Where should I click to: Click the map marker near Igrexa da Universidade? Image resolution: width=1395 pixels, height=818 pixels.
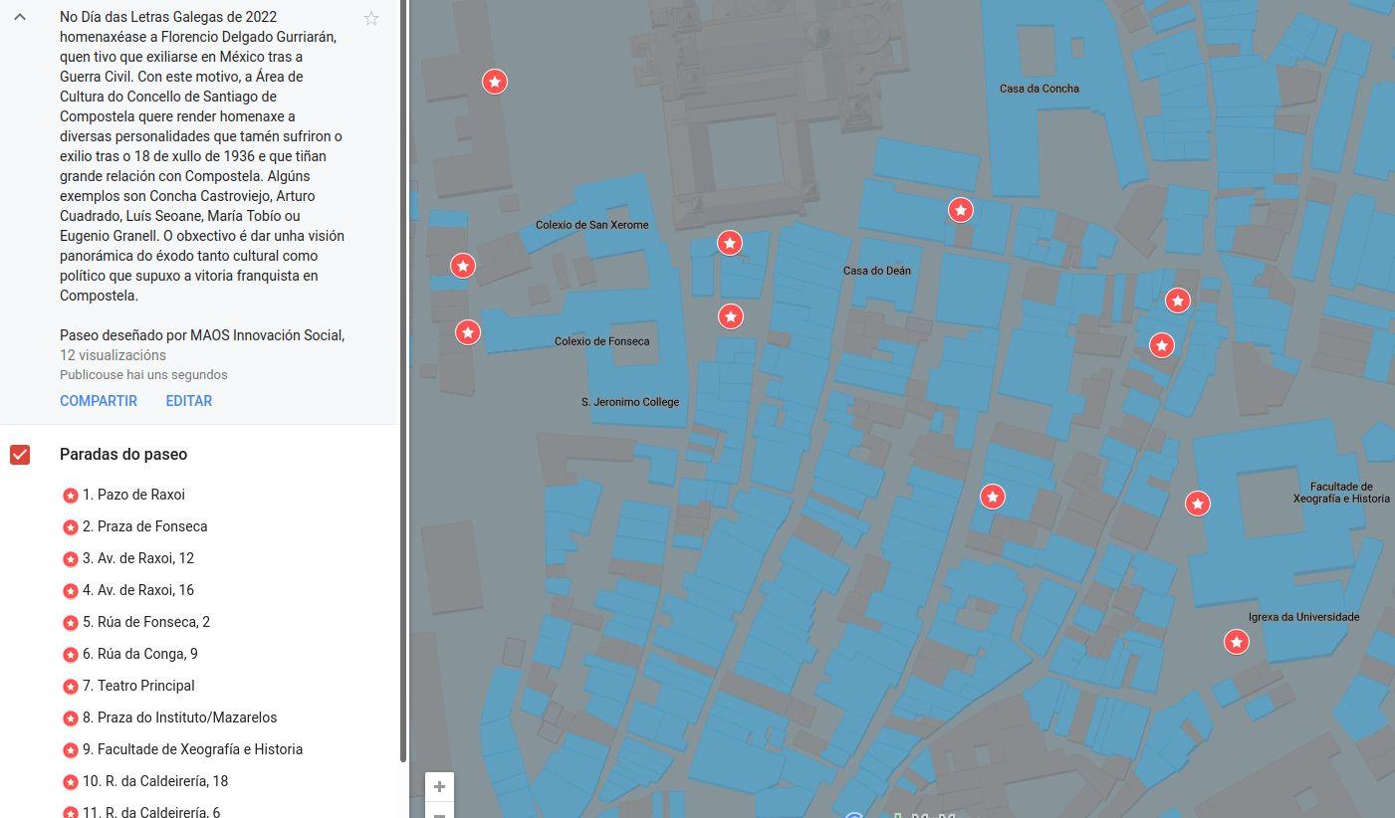[1236, 642]
